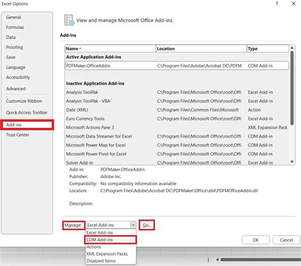Select Microsoft Power Pivot for Excel
Screen dimensions: 301x266
[x=177, y=154]
